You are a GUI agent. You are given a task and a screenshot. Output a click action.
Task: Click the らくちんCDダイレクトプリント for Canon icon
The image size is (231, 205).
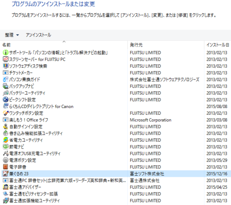coord(5,106)
